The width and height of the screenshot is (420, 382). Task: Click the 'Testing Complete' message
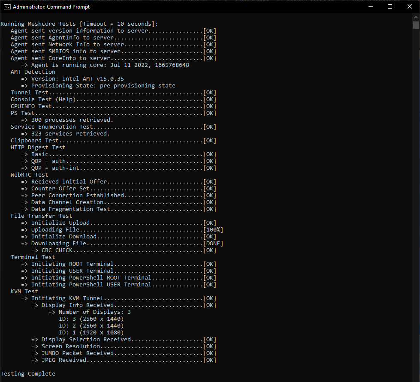pyautogui.click(x=28, y=374)
